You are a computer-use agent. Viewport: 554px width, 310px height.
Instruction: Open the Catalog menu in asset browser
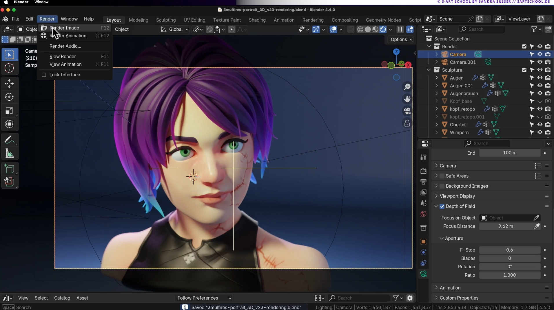coord(62,298)
